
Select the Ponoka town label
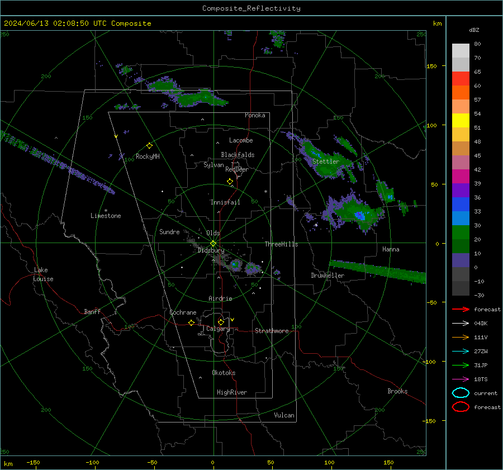tap(255, 115)
